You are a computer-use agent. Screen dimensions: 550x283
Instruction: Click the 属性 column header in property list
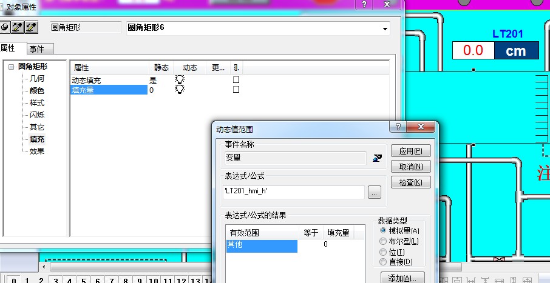[x=110, y=68]
